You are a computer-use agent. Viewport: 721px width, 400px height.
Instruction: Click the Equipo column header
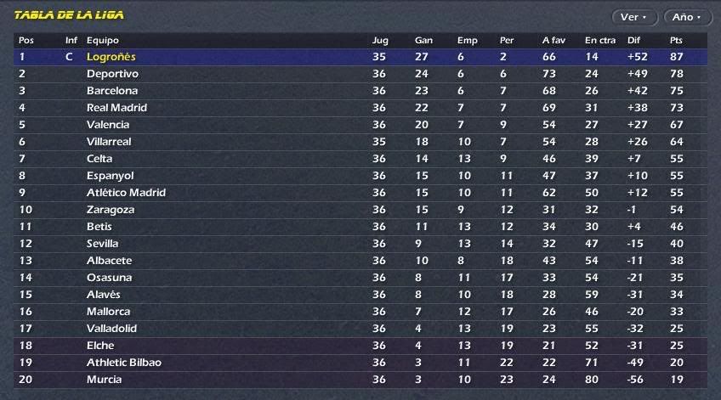103,41
